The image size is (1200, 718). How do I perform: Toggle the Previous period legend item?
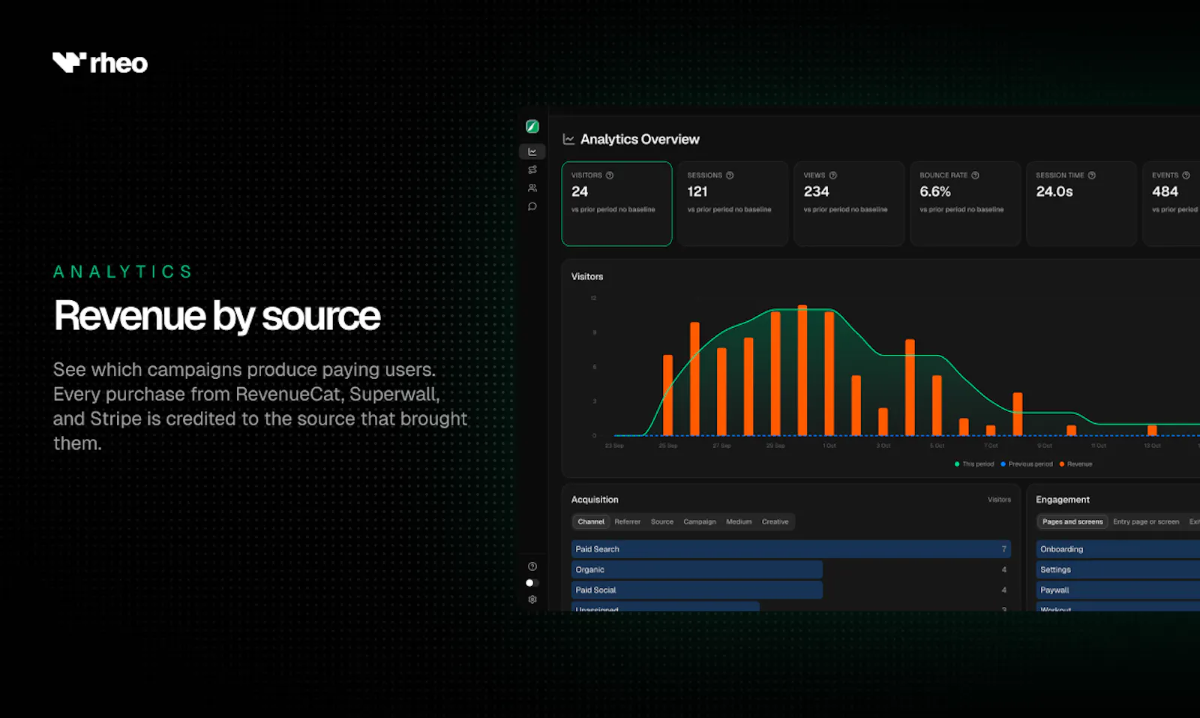coord(1027,464)
